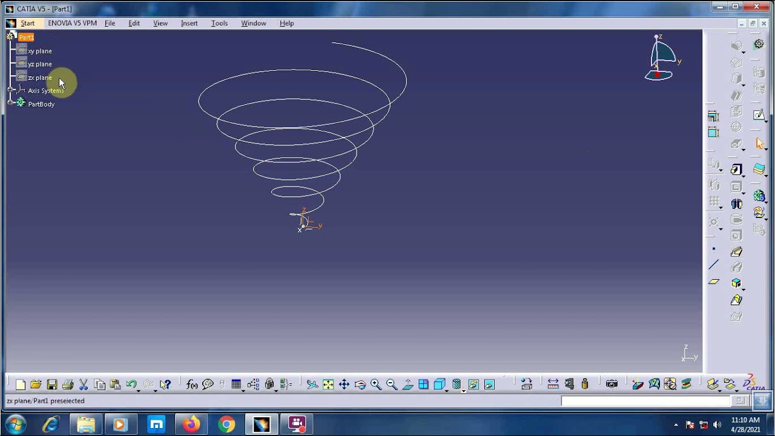Image resolution: width=775 pixels, height=436 pixels.
Task: Click the Fit All In icon
Action: pyautogui.click(x=328, y=385)
